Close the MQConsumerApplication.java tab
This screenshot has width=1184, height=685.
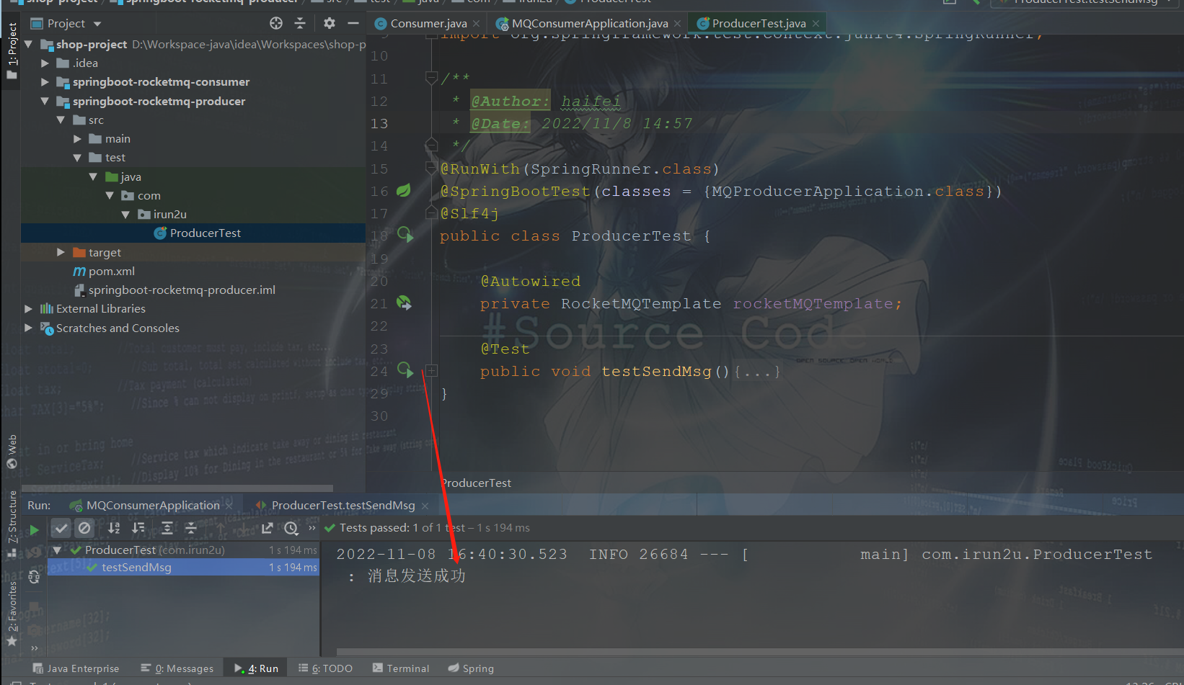pos(678,24)
